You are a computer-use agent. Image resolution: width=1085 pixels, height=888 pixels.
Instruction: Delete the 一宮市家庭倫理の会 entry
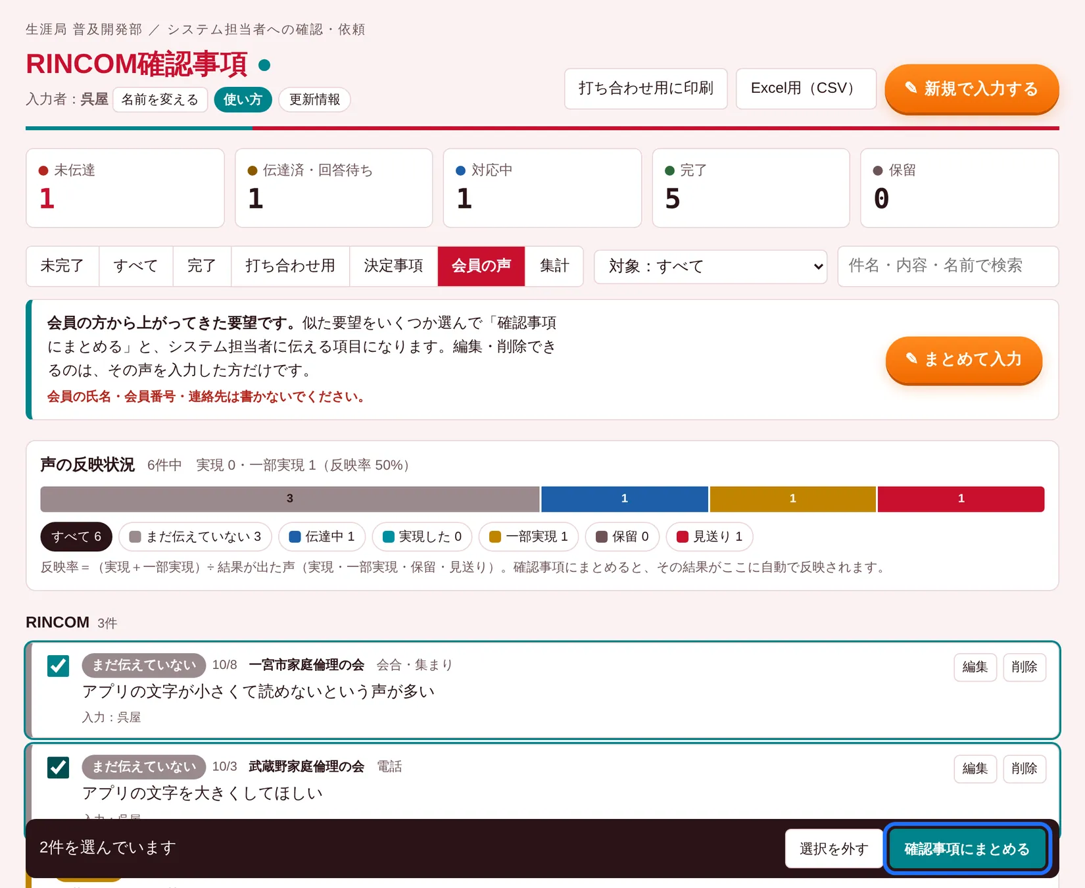click(1025, 667)
